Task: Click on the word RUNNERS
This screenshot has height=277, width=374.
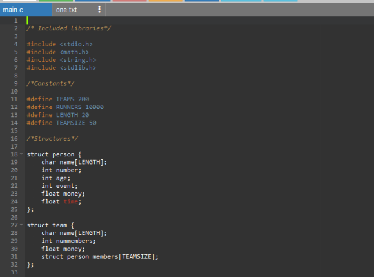Action: [x=69, y=107]
